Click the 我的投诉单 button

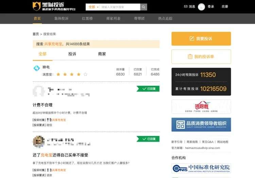coord(201,57)
